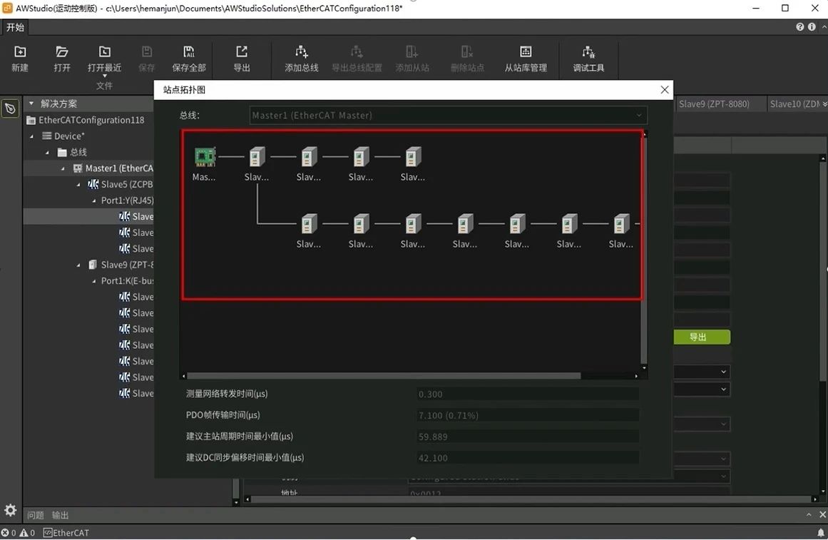Collapse the Port1:Y(RJ45) node
Screen dimensions: 828x540
(x=95, y=200)
